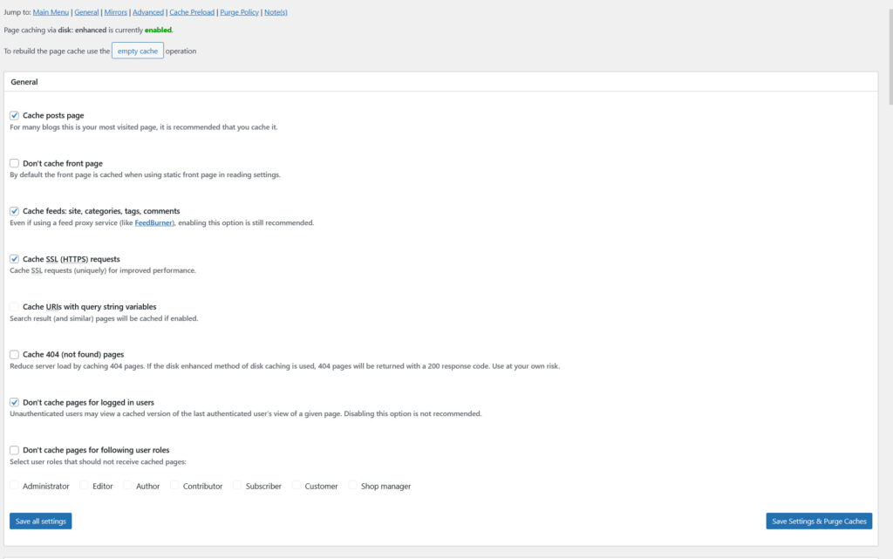Click the 'Cache 404 (not found) pages' label
The image size is (893, 559).
point(73,355)
